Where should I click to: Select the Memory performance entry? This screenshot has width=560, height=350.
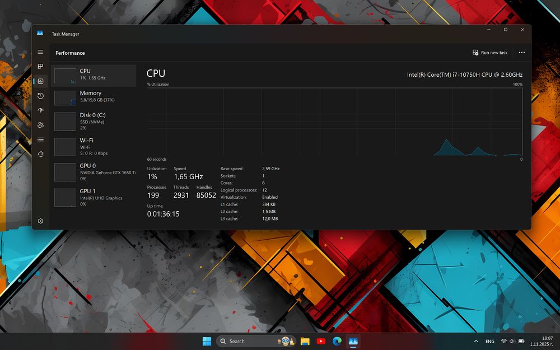click(94, 97)
